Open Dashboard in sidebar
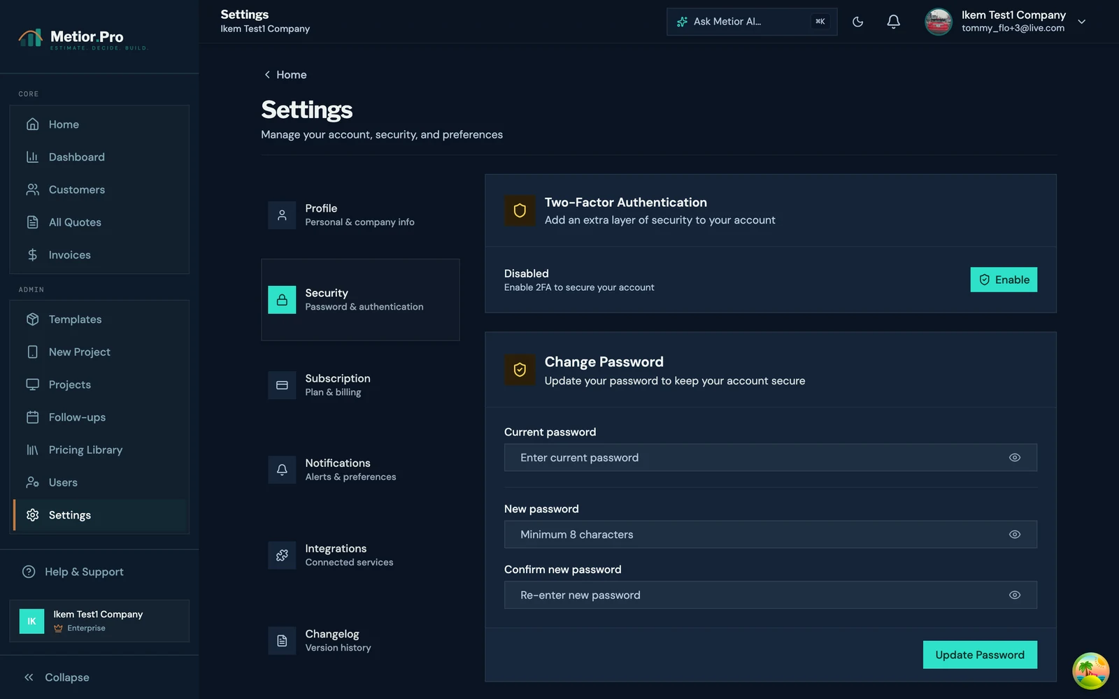Viewport: 1119px width, 699px height. coord(100,157)
